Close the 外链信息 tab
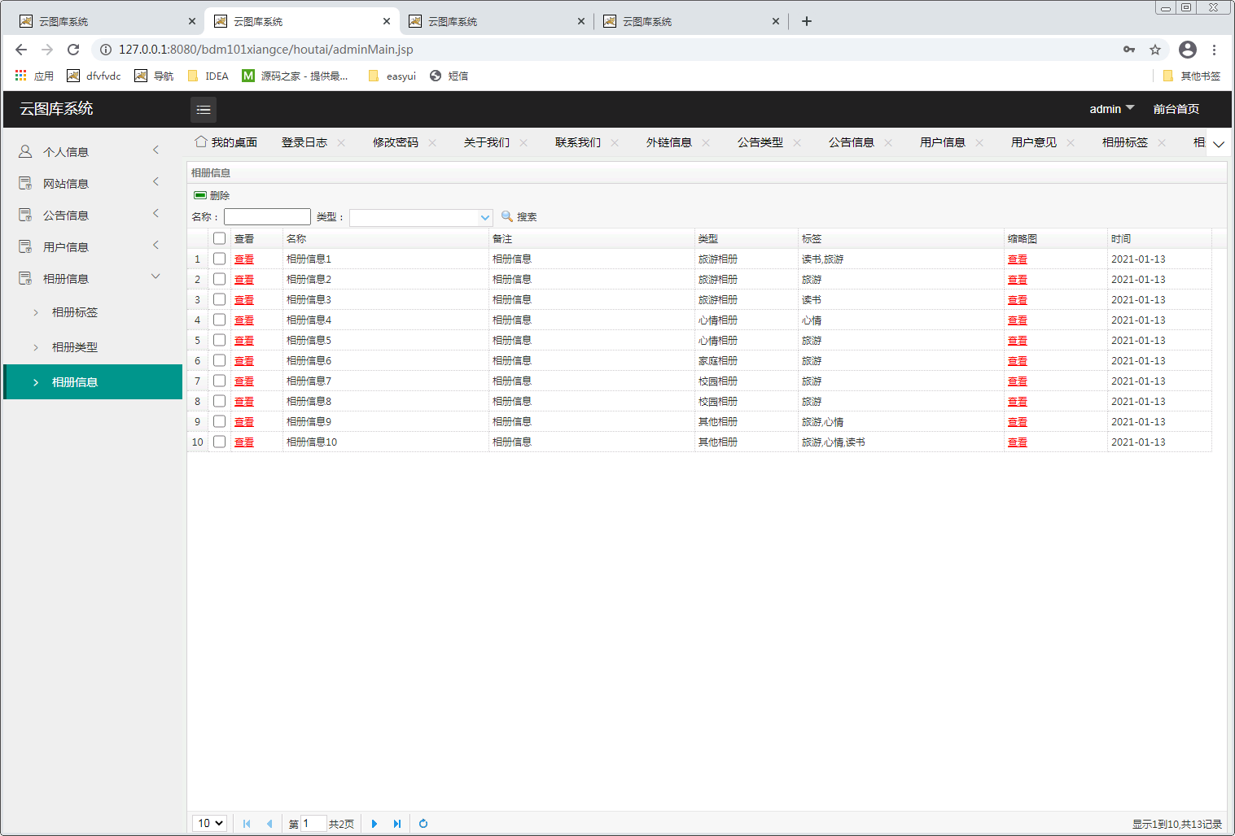Image resolution: width=1235 pixels, height=836 pixels. [706, 142]
